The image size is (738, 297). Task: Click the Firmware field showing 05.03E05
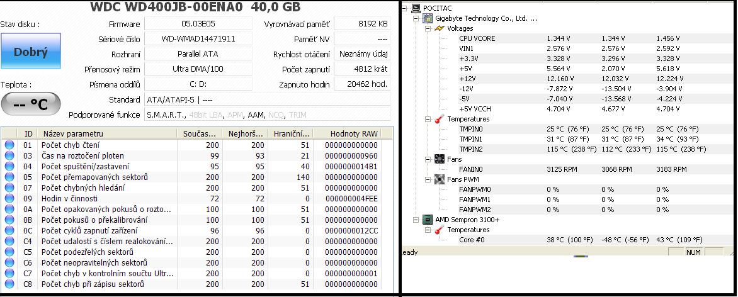point(198,24)
